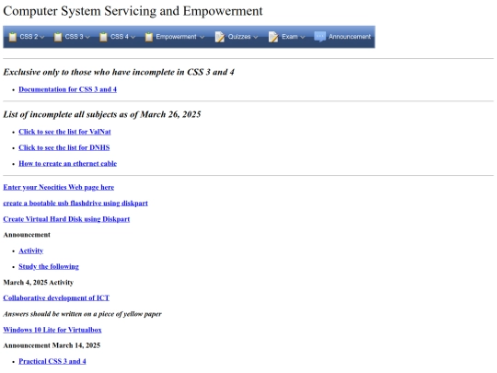Viewport: 497px width, 373px height.
Task: Open the CSS 2 menu label
Action: click(x=29, y=37)
